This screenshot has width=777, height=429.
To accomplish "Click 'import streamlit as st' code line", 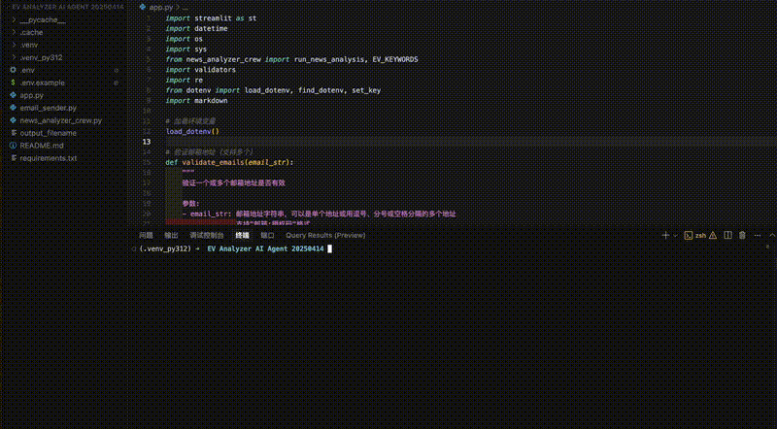I will (211, 18).
